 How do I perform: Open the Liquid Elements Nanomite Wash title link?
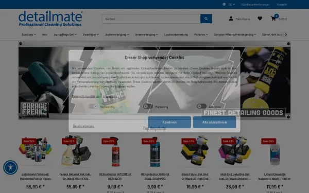[274, 177]
